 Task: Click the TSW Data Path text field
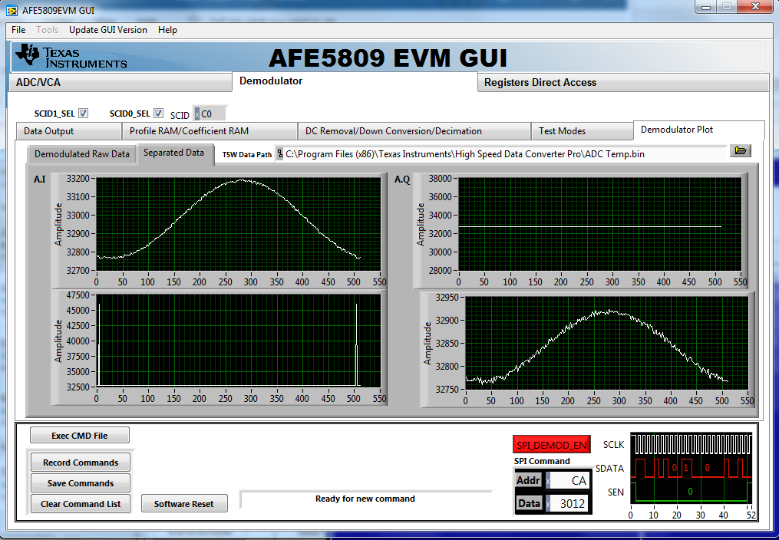point(504,154)
